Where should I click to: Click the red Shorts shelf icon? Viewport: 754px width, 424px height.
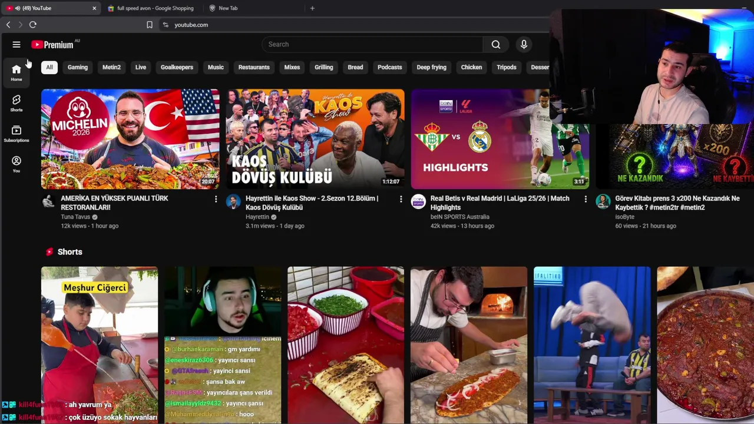49,252
